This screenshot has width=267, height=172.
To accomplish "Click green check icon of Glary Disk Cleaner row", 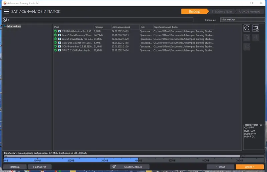I will click(x=55, y=43).
